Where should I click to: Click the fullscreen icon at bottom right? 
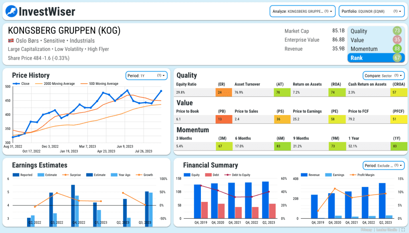tap(403, 230)
